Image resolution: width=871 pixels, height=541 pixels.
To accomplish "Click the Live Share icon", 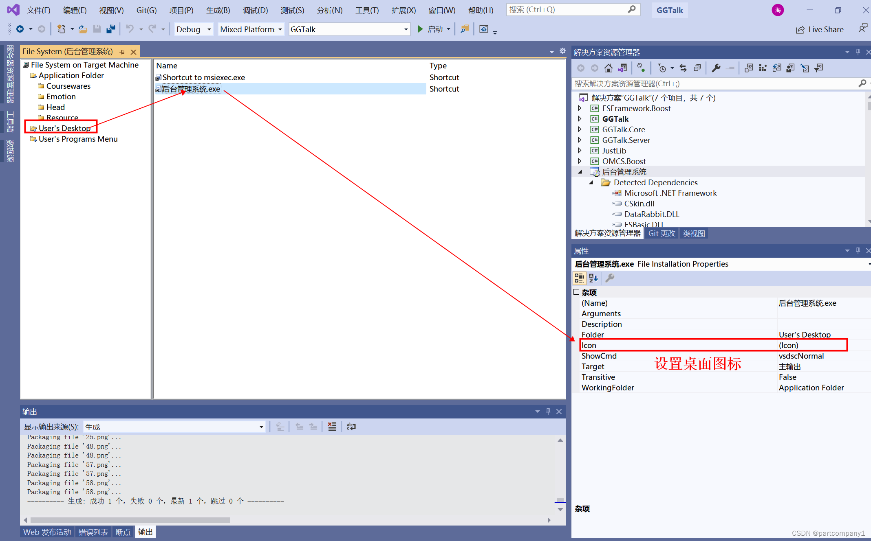I will 800,29.
